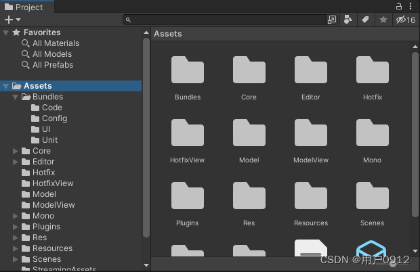Open the Hotfix folder thumbnail in grid
The height and width of the screenshot is (272, 420).
[373, 70]
